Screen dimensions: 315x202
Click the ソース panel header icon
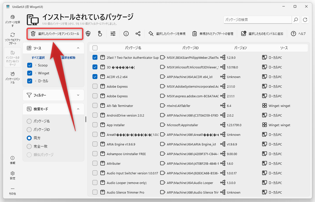pos(29,48)
